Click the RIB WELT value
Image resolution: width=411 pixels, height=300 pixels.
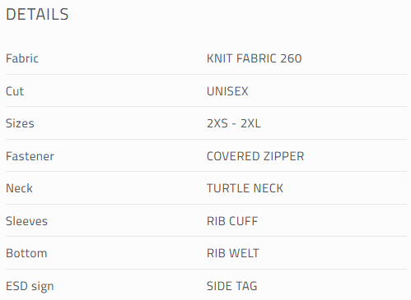[x=233, y=253]
